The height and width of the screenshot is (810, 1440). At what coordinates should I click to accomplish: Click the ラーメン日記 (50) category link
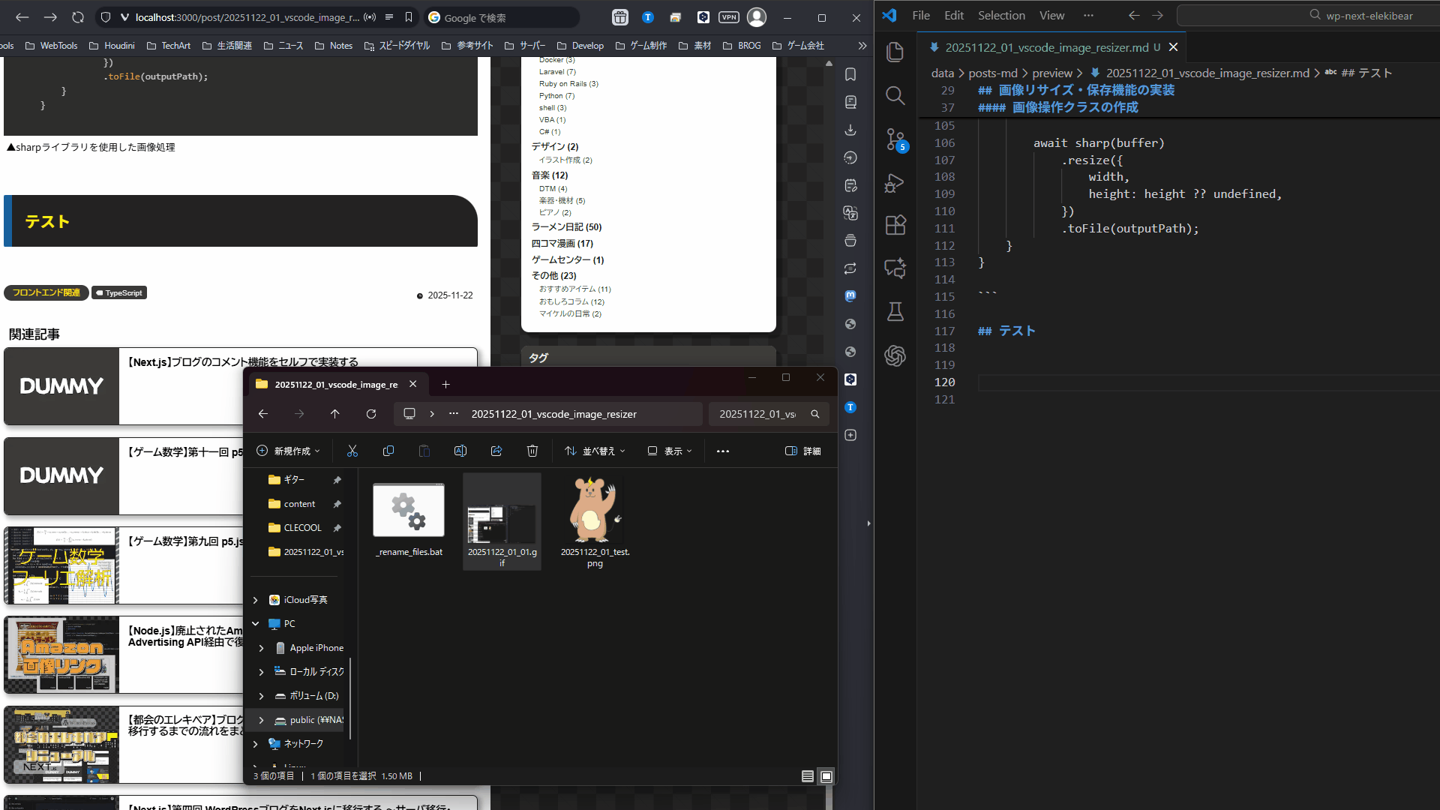[x=566, y=227]
